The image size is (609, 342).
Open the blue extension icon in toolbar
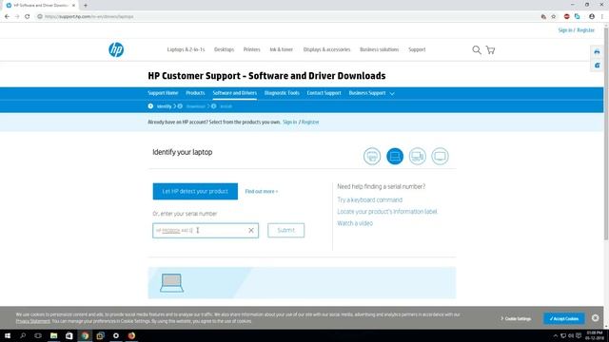pyautogui.click(x=578, y=17)
